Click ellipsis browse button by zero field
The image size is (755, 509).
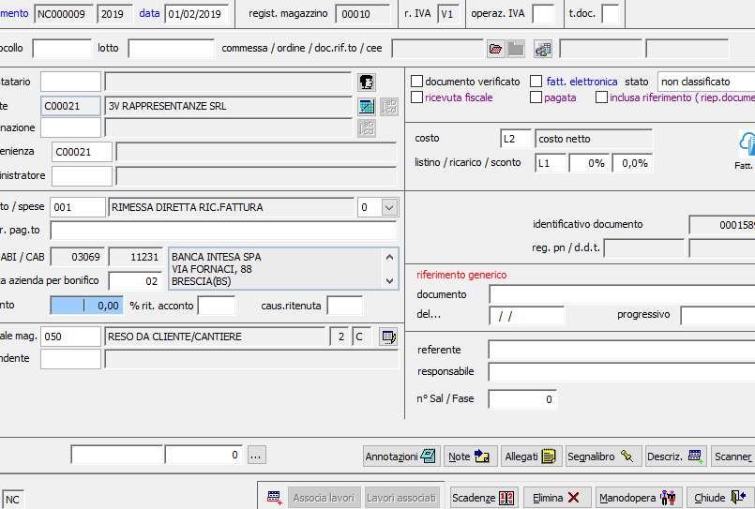click(x=256, y=456)
